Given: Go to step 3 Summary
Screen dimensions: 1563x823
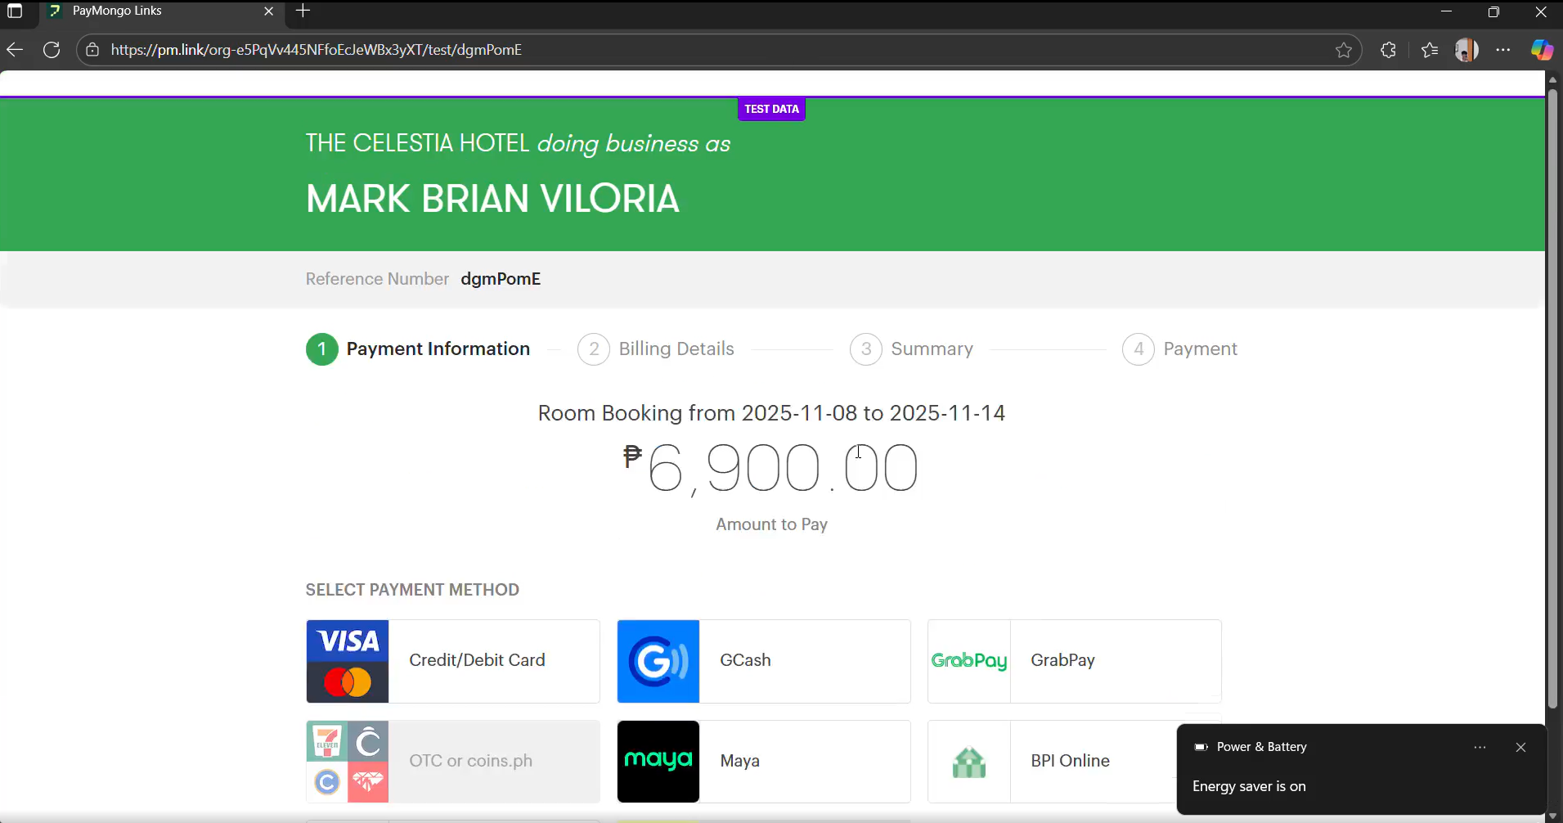Looking at the screenshot, I should pyautogui.click(x=911, y=349).
